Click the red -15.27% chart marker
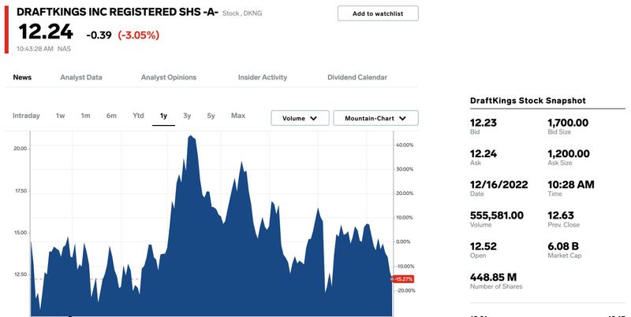The image size is (631, 317). (x=403, y=279)
